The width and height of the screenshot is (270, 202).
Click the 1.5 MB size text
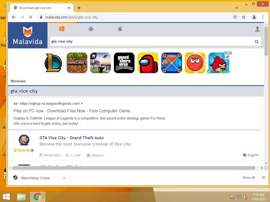point(75,155)
